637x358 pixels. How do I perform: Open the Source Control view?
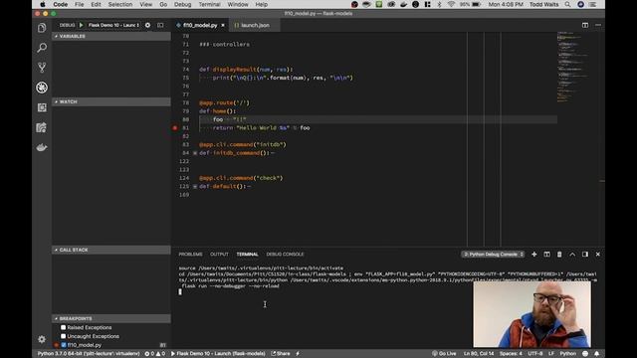coord(42,68)
